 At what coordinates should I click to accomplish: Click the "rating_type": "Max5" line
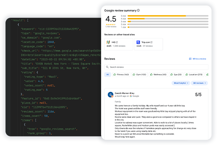[x=41, y=77]
